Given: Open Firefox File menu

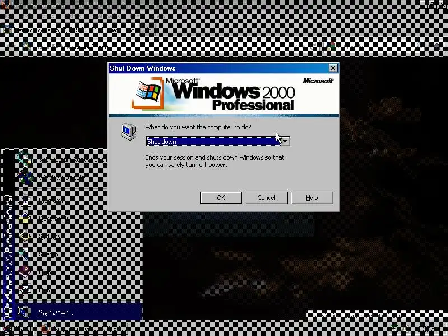Looking at the screenshot, I should [9, 16].
